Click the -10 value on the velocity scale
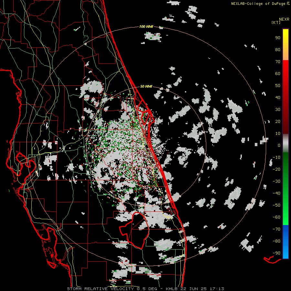 tap(276, 157)
